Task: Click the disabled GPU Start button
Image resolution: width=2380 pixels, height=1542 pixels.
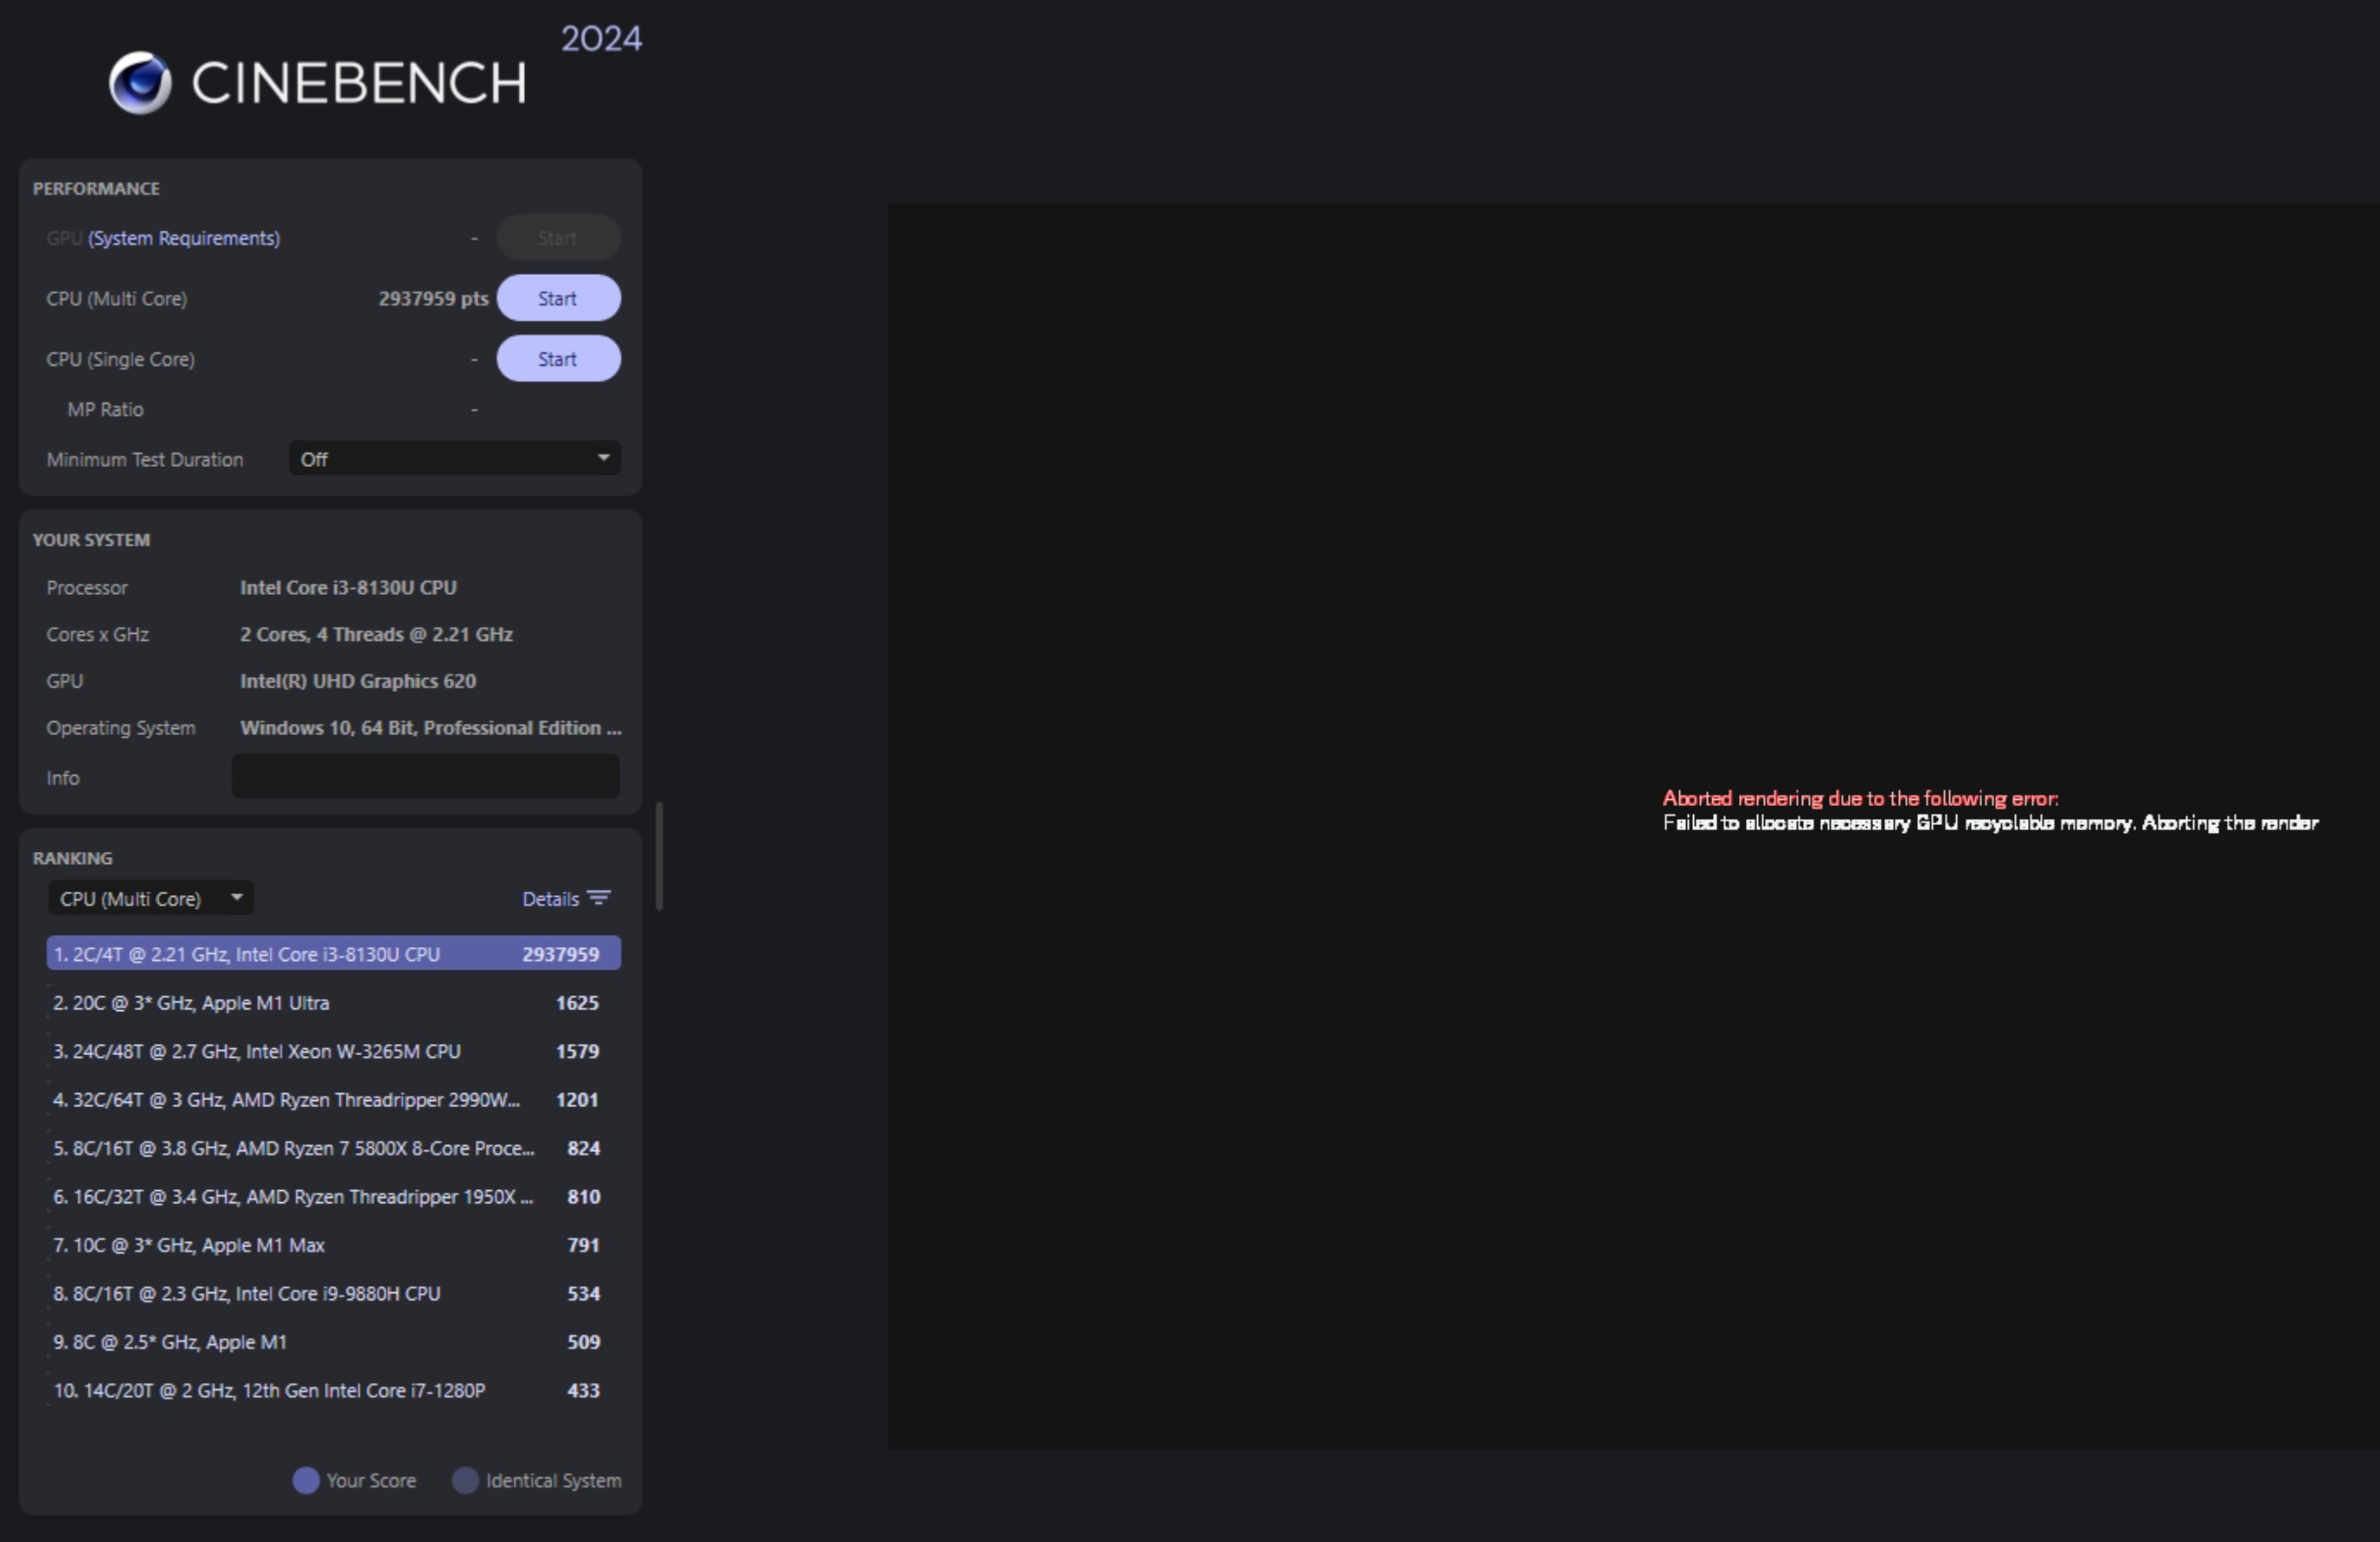Action: pos(558,238)
